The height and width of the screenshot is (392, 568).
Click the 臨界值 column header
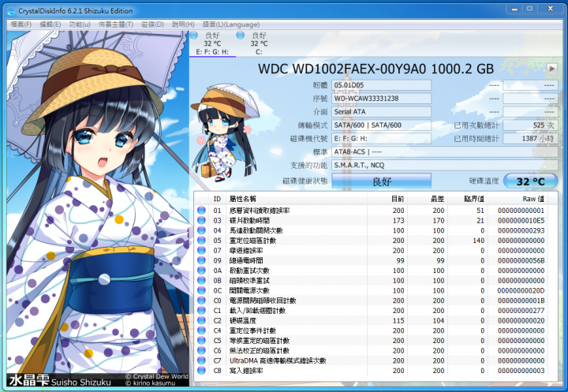point(468,199)
